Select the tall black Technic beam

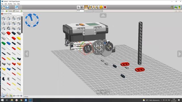140,43
